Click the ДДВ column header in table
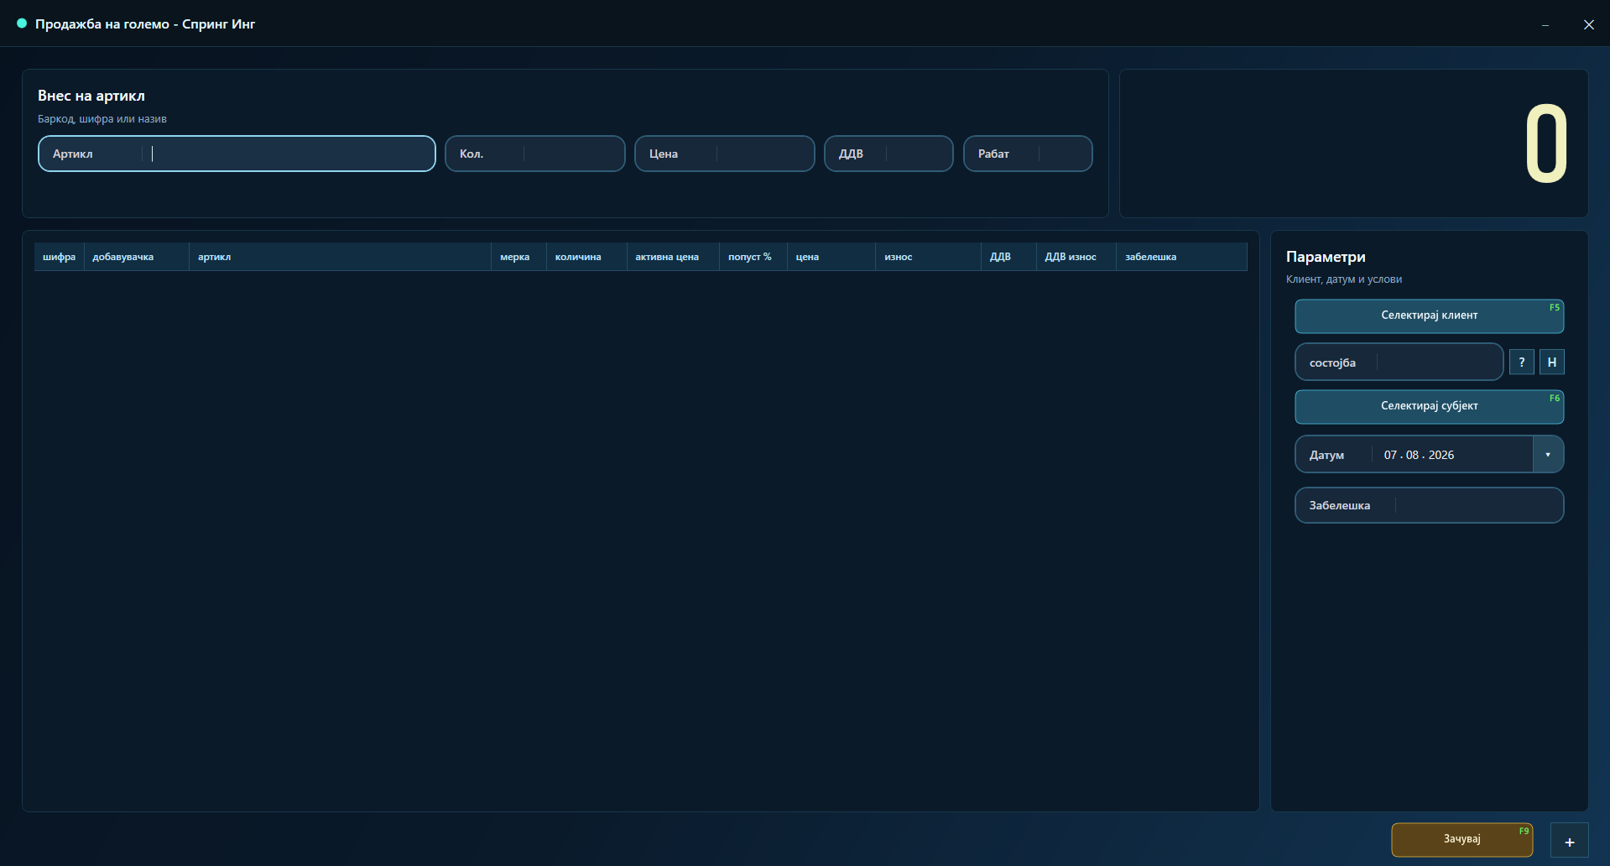The height and width of the screenshot is (866, 1610). pyautogui.click(x=1008, y=257)
